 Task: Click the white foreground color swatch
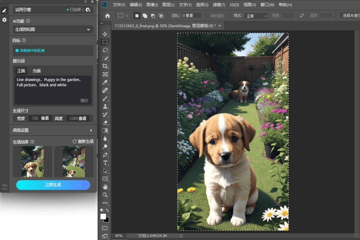click(103, 216)
